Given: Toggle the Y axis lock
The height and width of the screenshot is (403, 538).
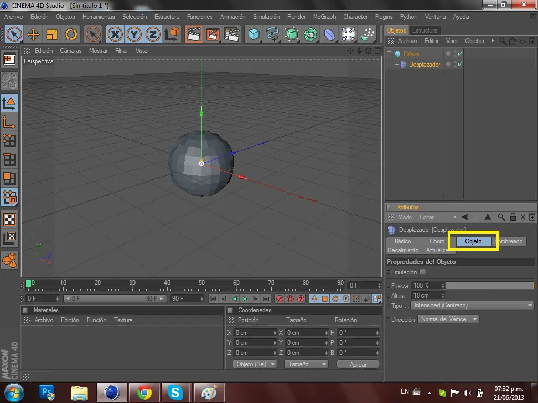Looking at the screenshot, I should 134,34.
